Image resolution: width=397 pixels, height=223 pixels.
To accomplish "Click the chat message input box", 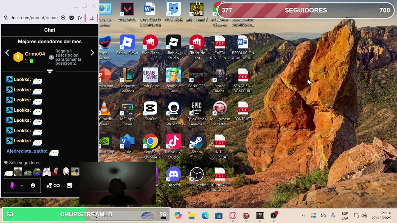I will click(22, 186).
